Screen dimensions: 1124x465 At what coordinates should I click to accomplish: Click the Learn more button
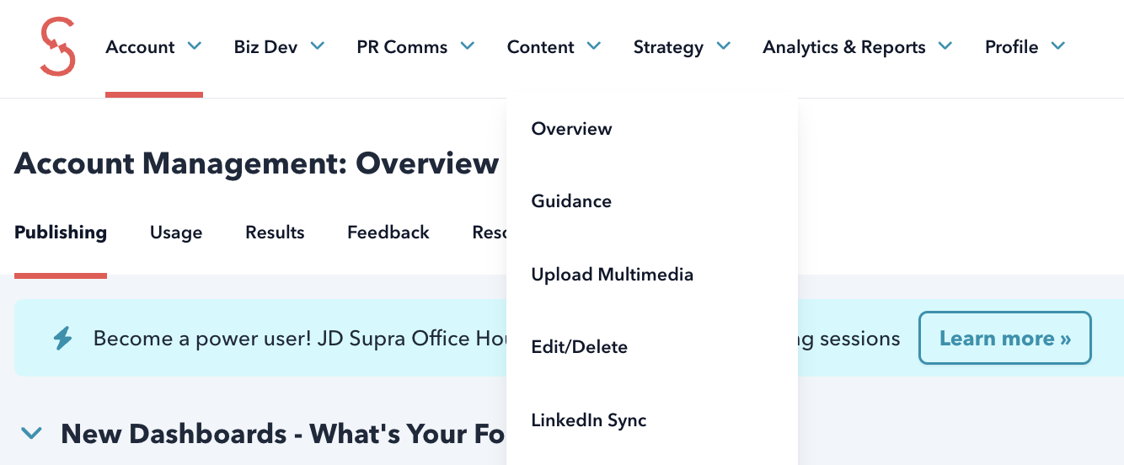1004,339
